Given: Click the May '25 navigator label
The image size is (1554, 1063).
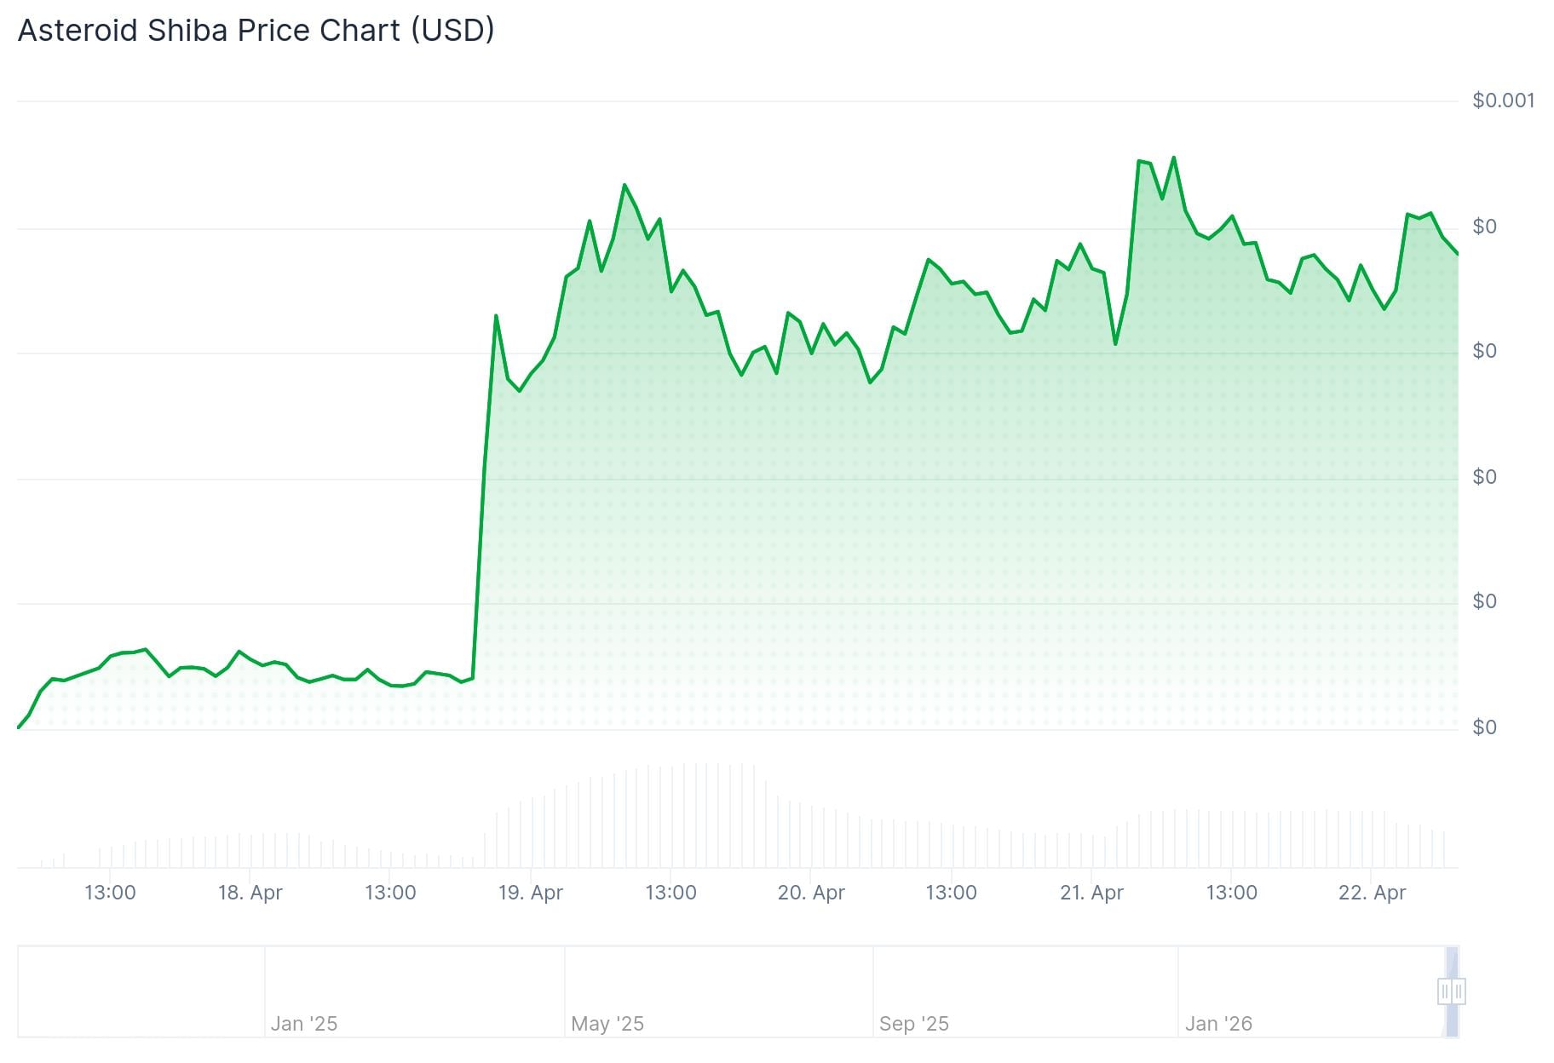Looking at the screenshot, I should pyautogui.click(x=607, y=1024).
